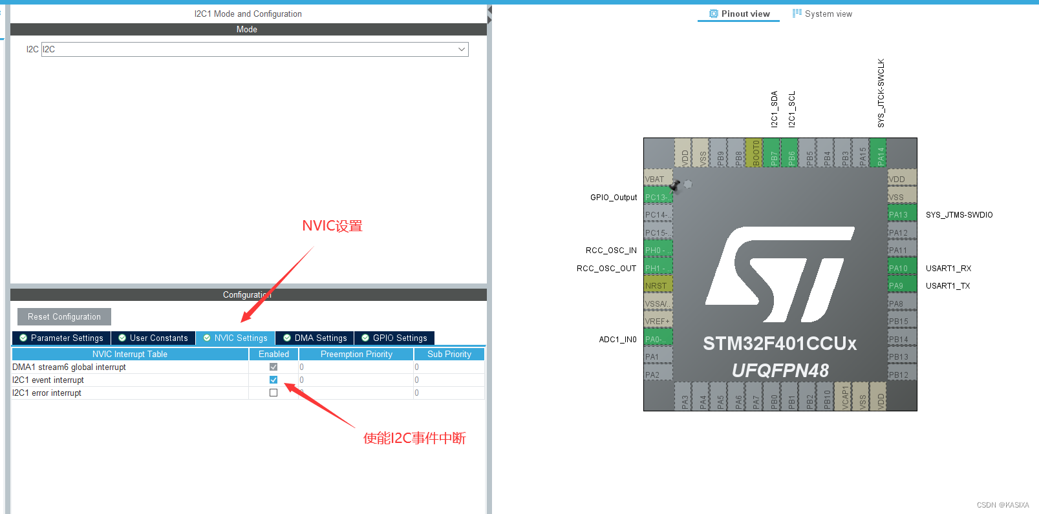Open the I2C mode dropdown
This screenshot has height=514, width=1039.
click(255, 49)
